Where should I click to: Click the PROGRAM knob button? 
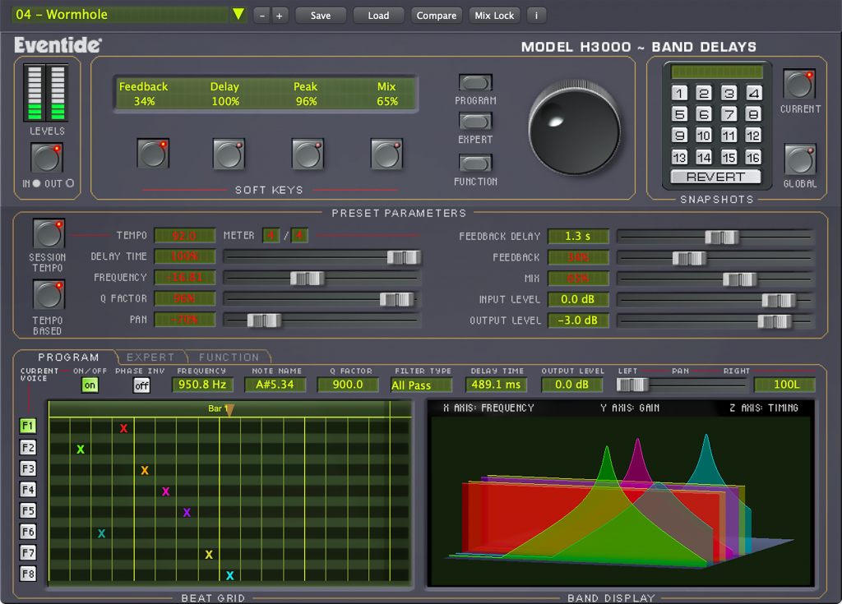474,83
